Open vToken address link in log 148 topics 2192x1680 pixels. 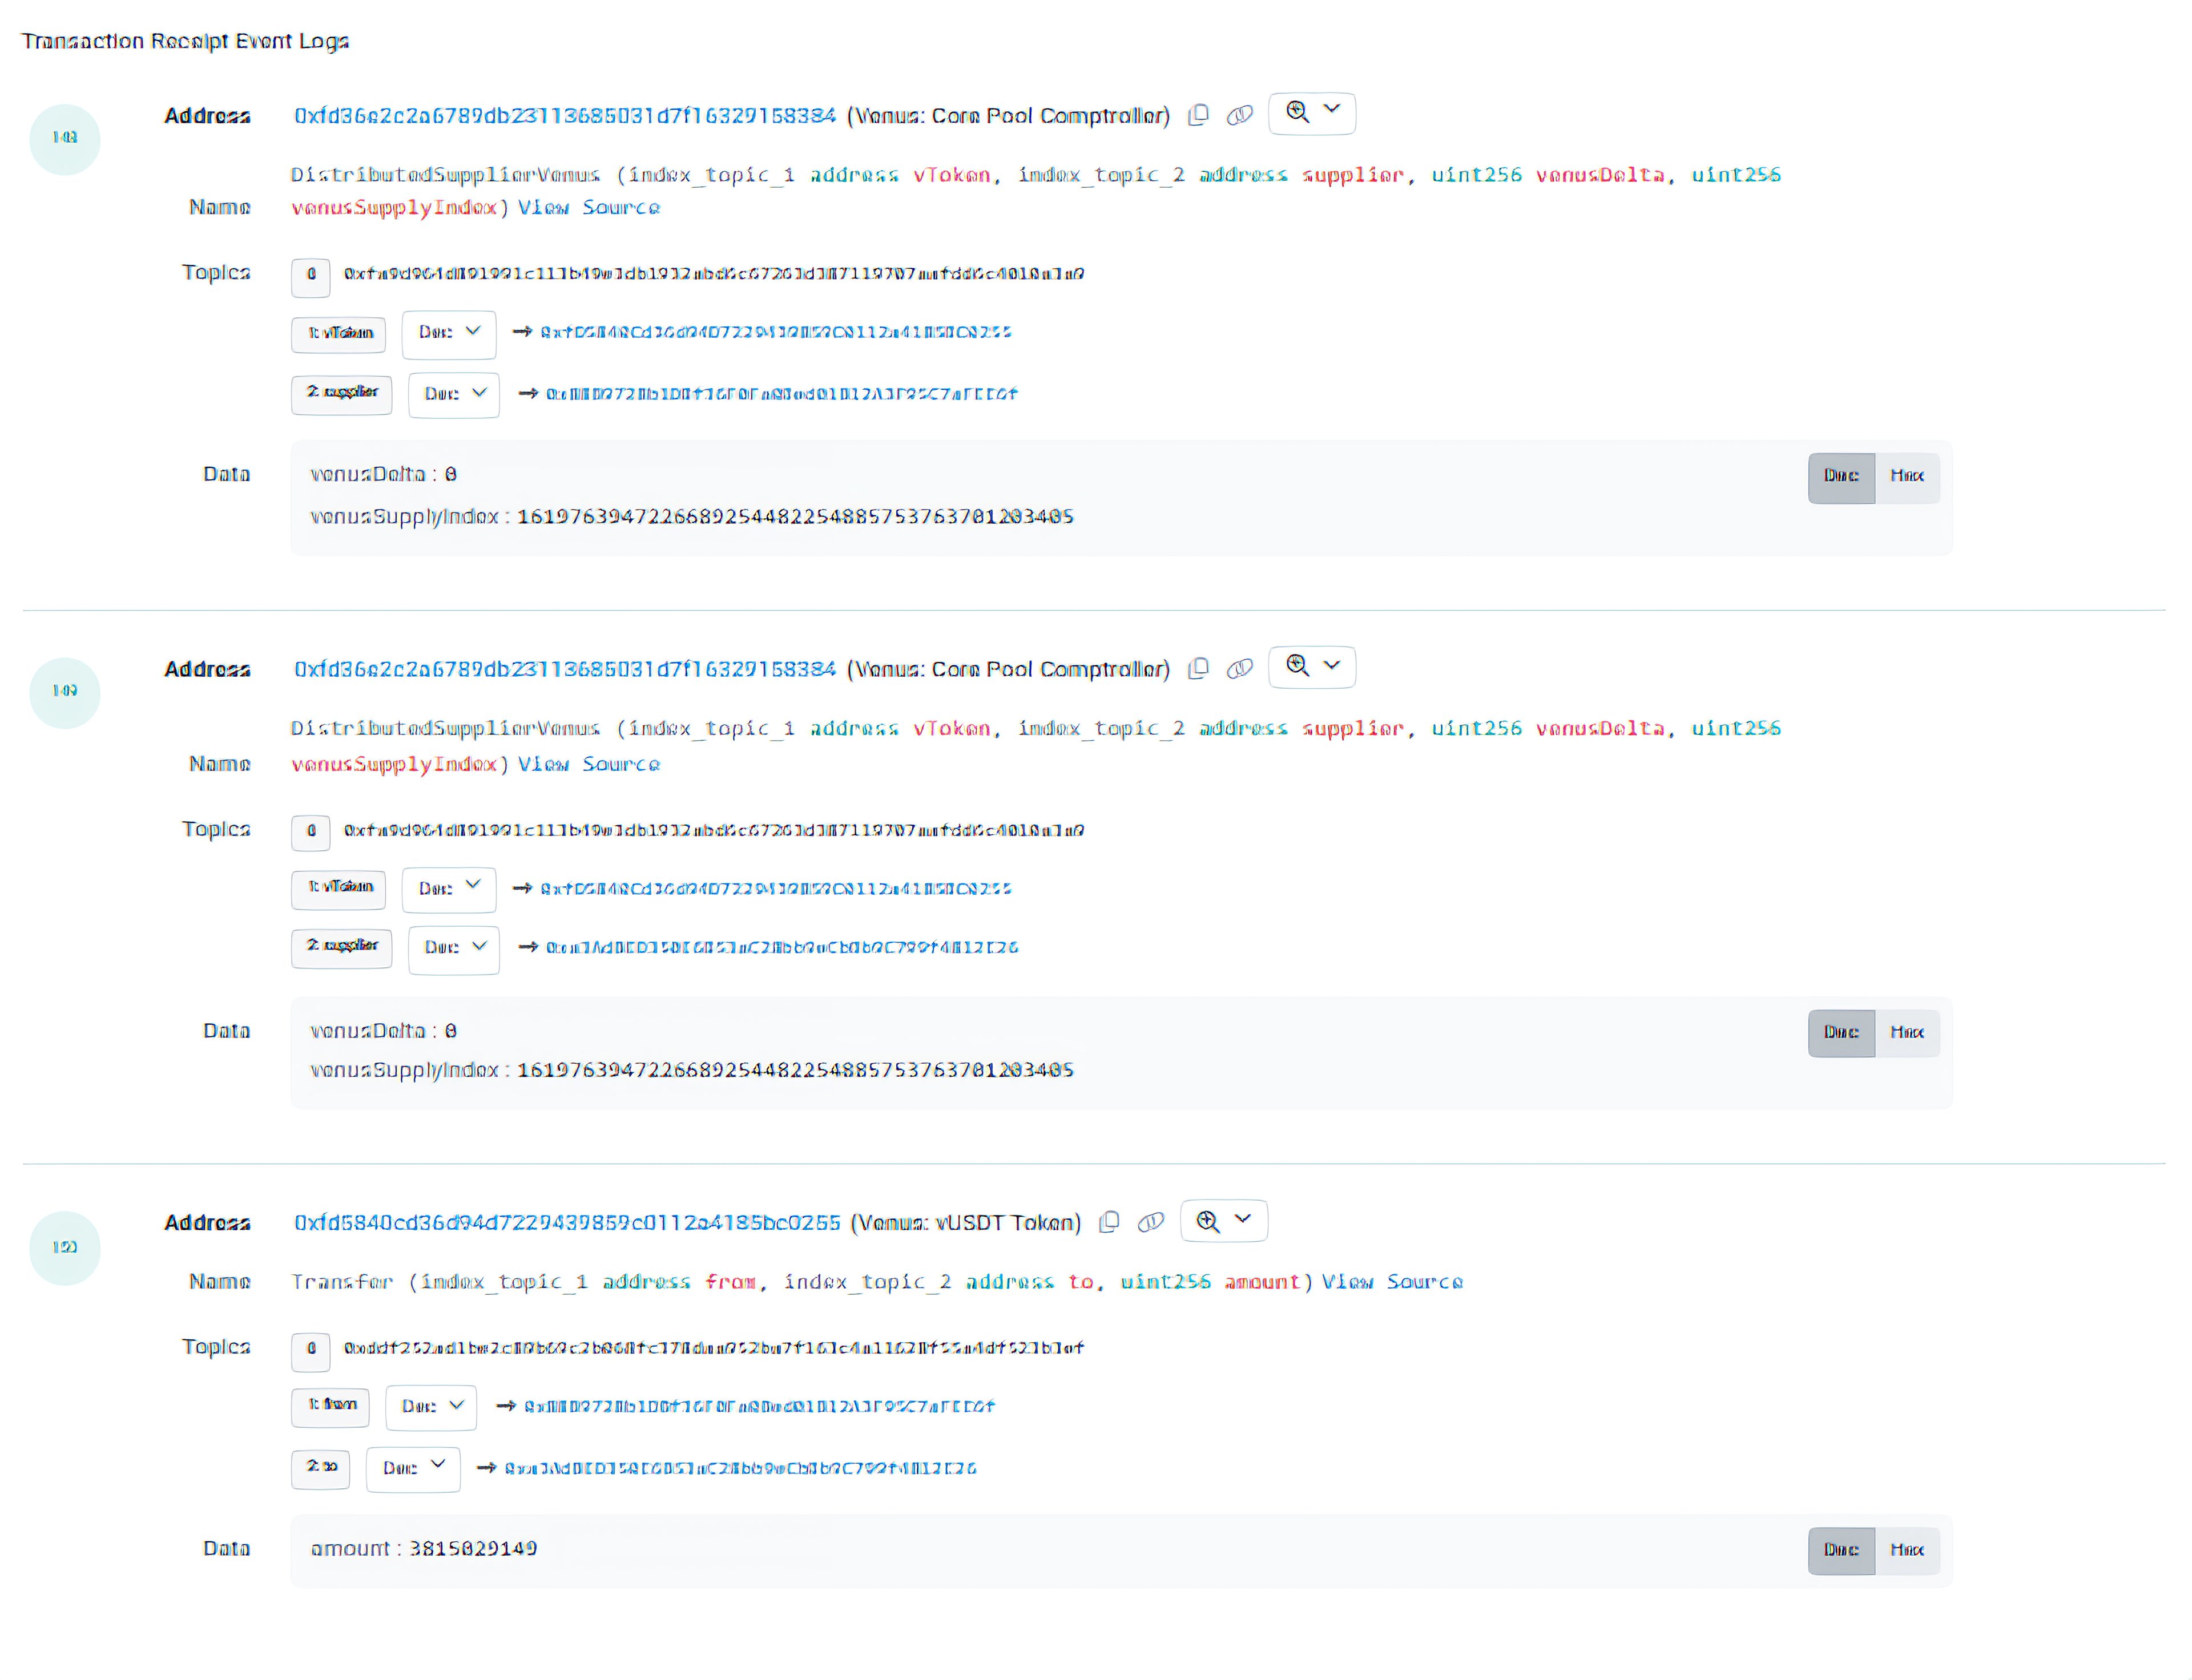pos(776,332)
